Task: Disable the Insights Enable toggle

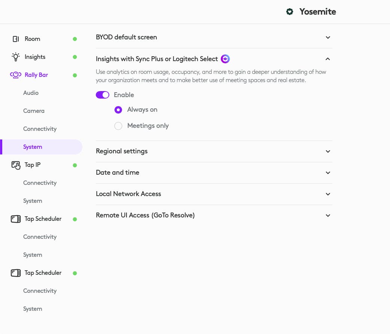Action: pos(103,95)
